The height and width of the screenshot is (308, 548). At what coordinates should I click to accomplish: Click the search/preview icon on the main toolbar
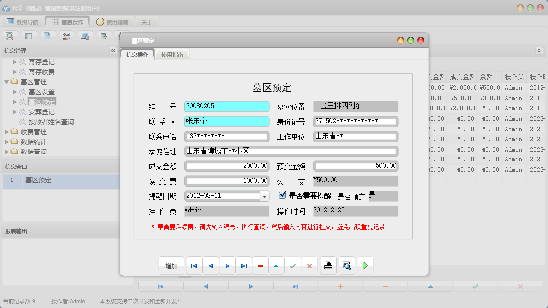10,36
